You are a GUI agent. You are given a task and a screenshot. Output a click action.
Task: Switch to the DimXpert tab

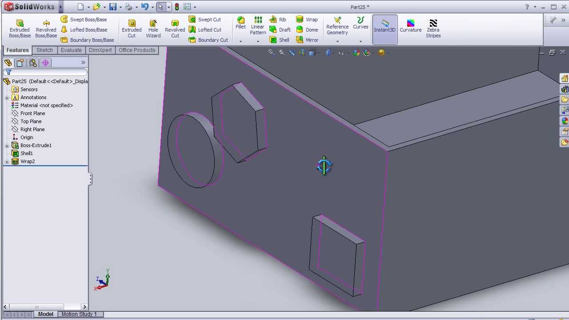click(100, 50)
